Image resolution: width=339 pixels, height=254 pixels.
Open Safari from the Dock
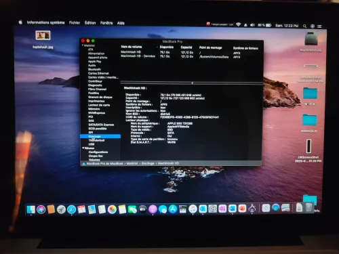71,209
